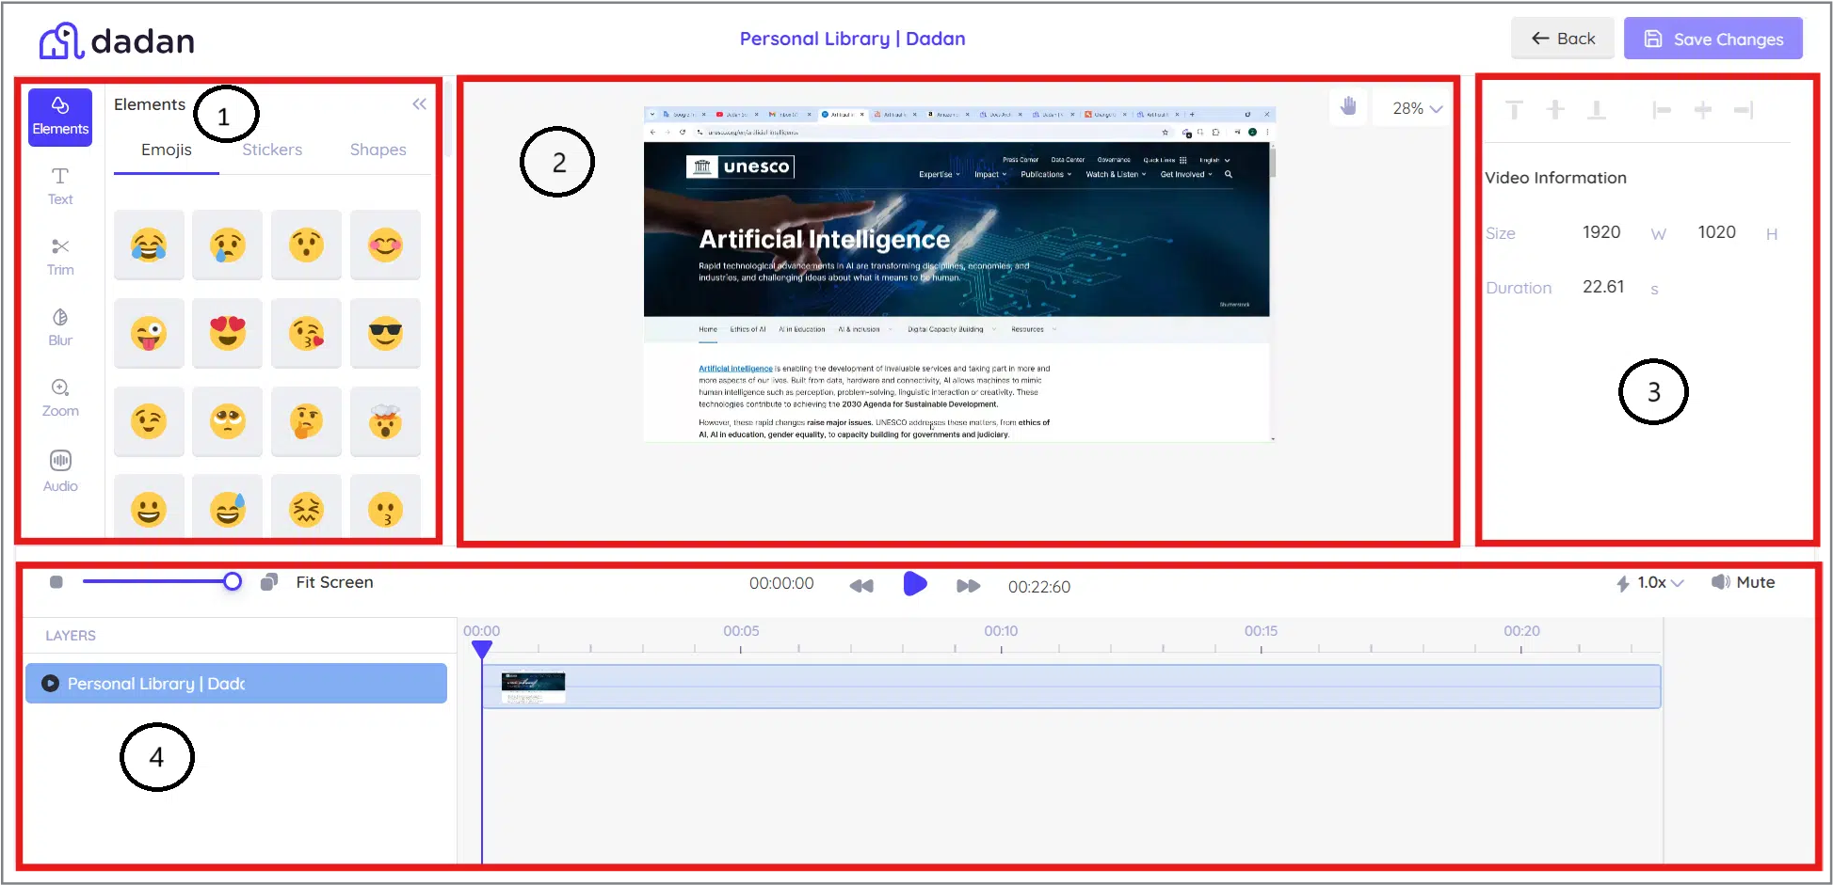
Task: Open the Audio tool
Action: click(x=59, y=470)
